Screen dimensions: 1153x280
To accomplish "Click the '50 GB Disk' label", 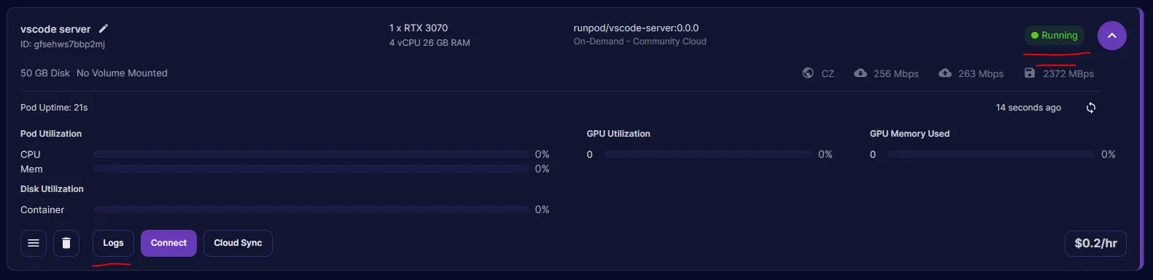I will click(x=45, y=73).
